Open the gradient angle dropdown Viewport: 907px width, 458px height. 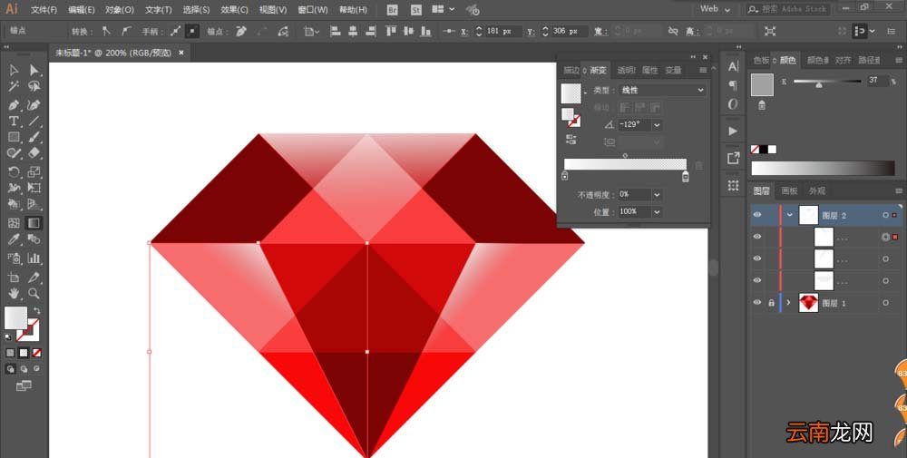point(657,125)
